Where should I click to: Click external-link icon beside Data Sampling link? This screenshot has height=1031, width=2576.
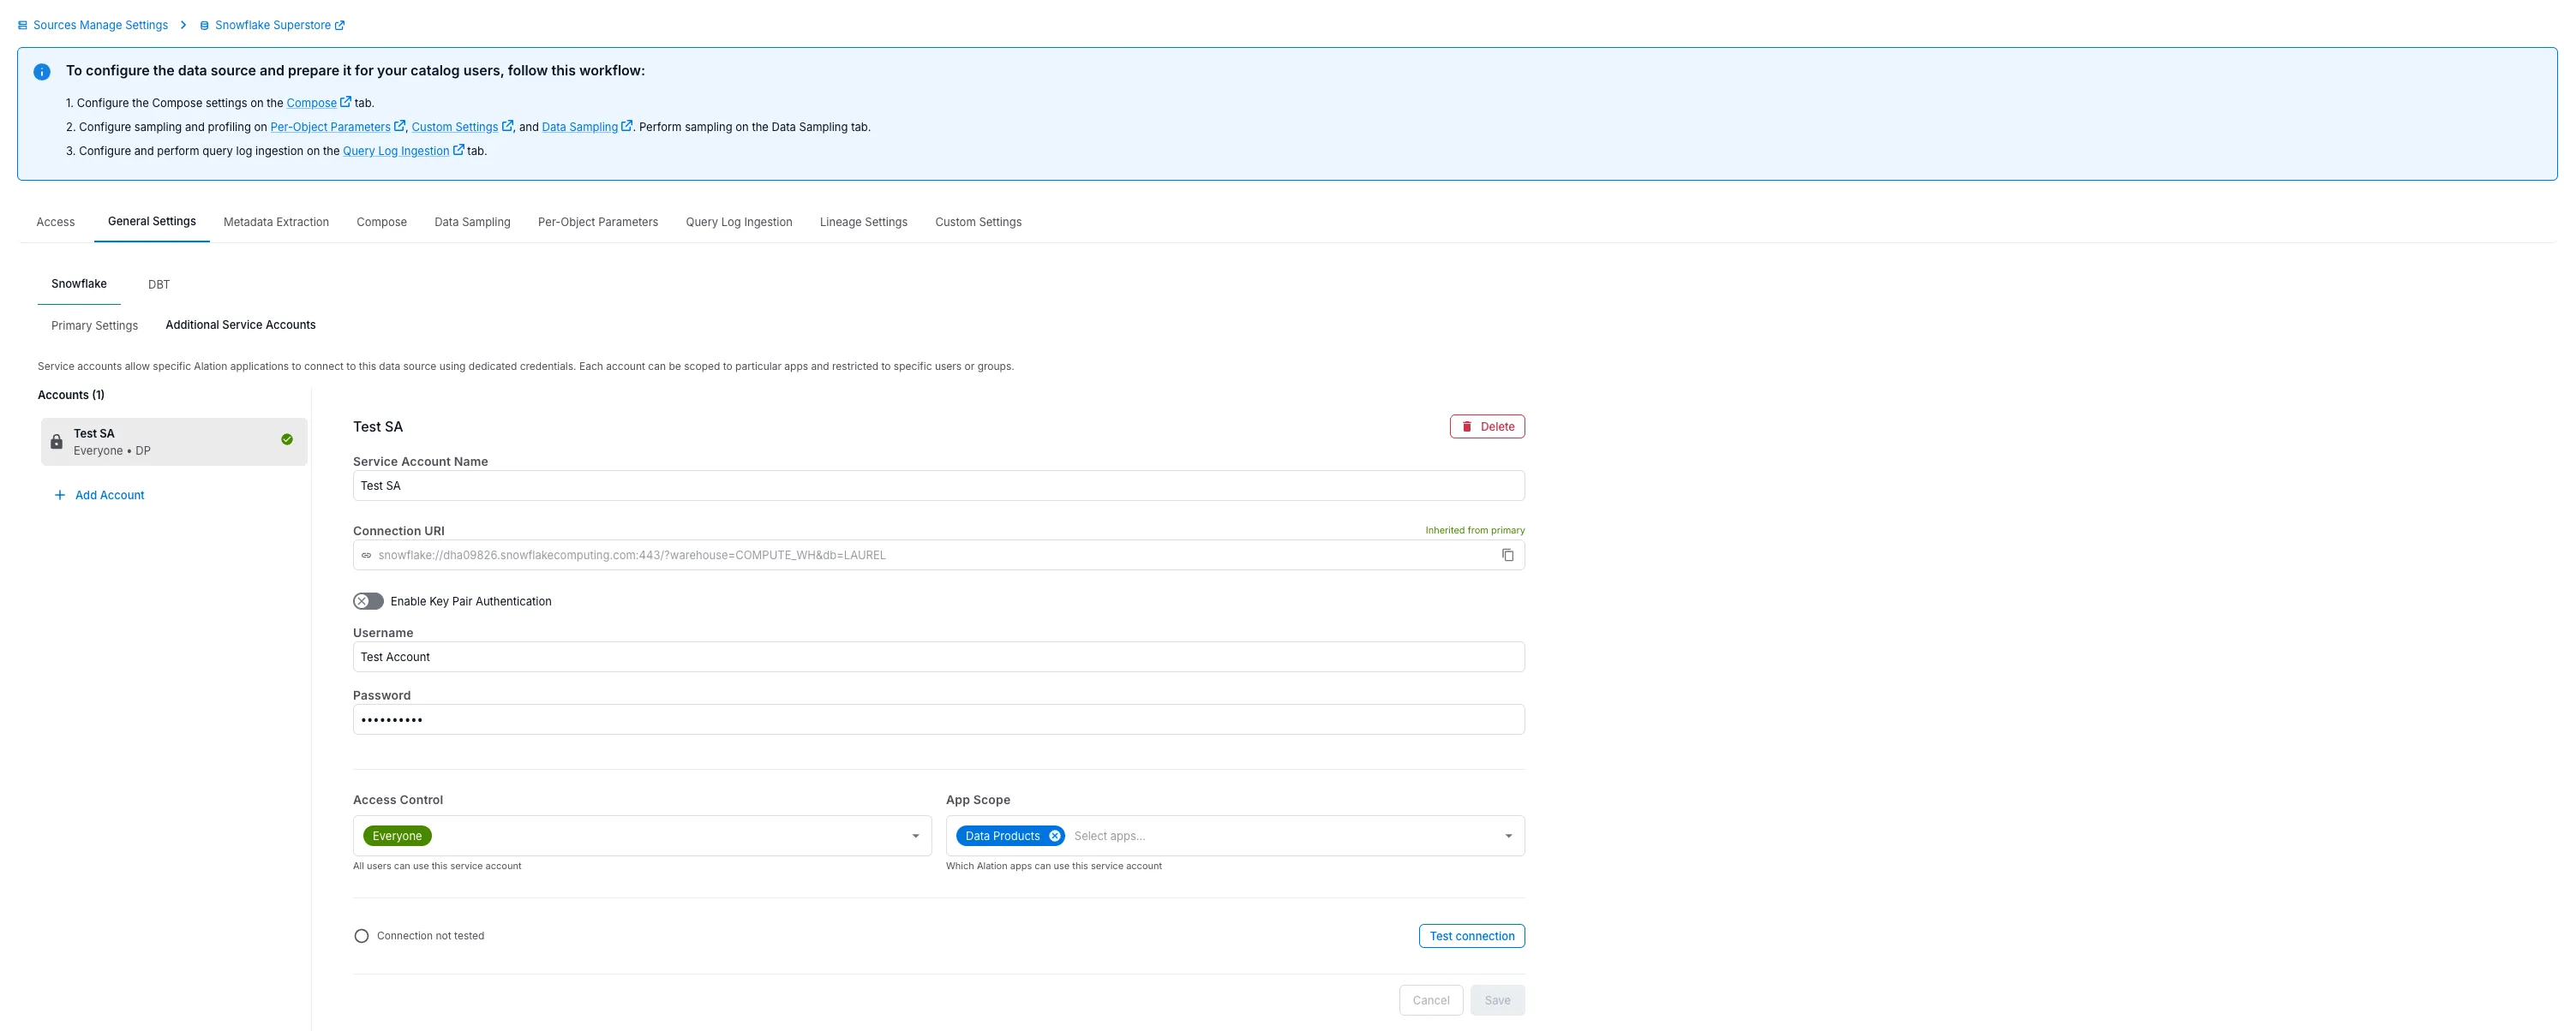[627, 126]
